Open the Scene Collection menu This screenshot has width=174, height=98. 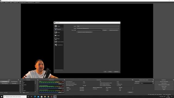point(23,2)
